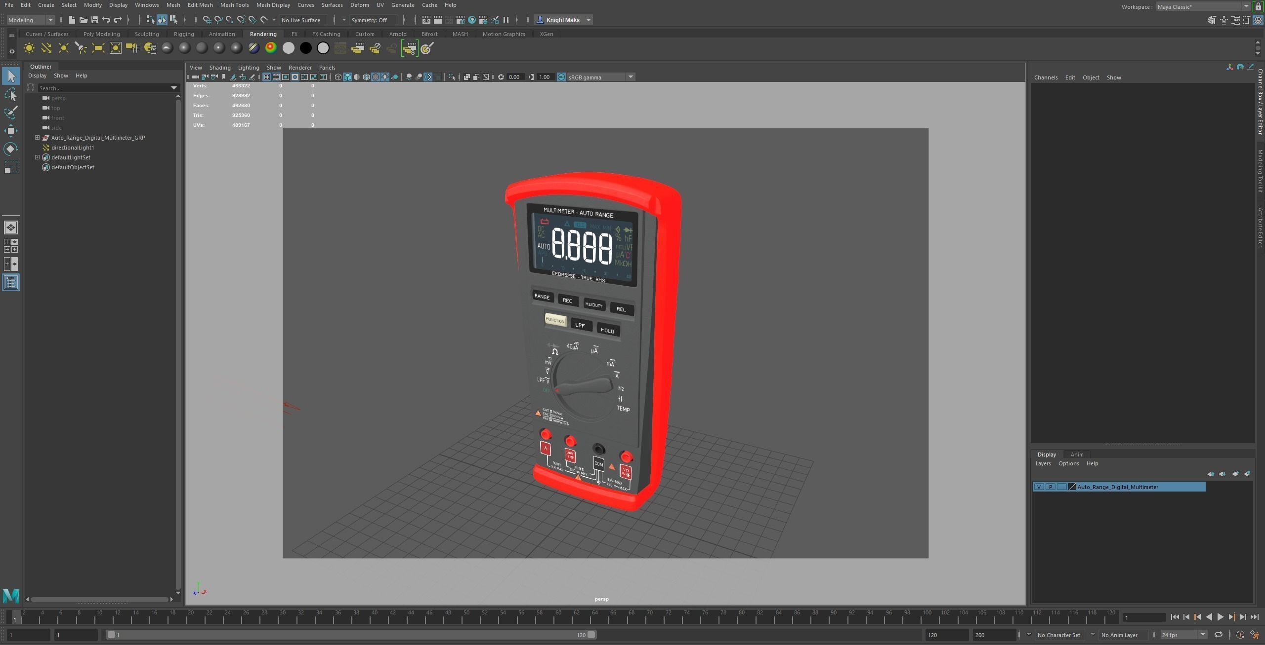Create an area light from the shelf

(98, 48)
